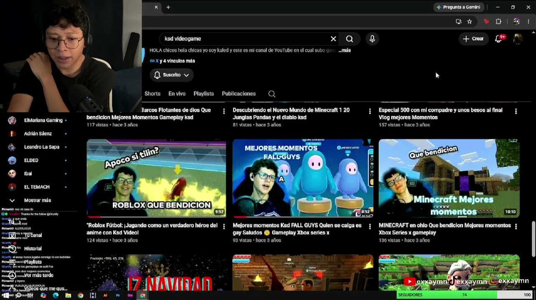Open Leandro La Sapa channel avatar
The height and width of the screenshot is (300, 536).
pyautogui.click(x=12, y=147)
